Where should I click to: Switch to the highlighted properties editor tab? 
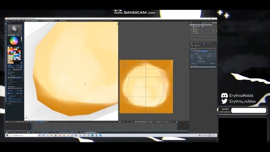[x=204, y=43]
